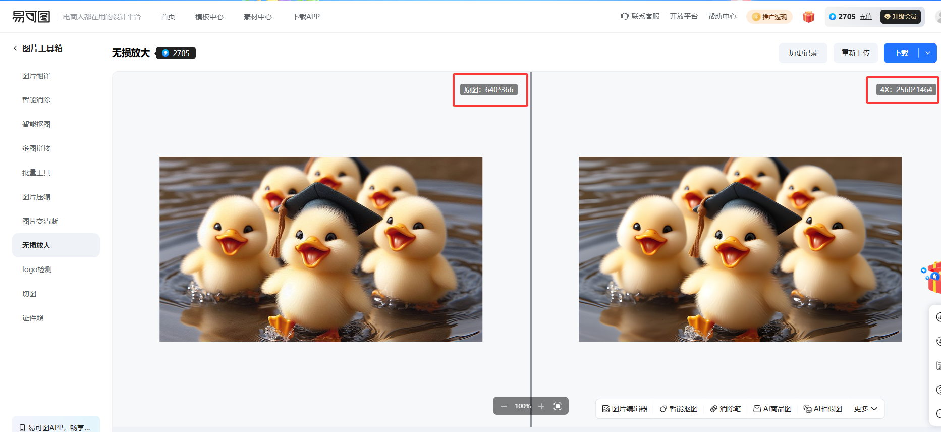Visit the 开放平台 link
This screenshot has height=432, width=941.
(684, 17)
